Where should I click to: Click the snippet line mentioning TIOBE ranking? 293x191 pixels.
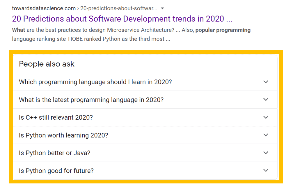tap(91, 39)
